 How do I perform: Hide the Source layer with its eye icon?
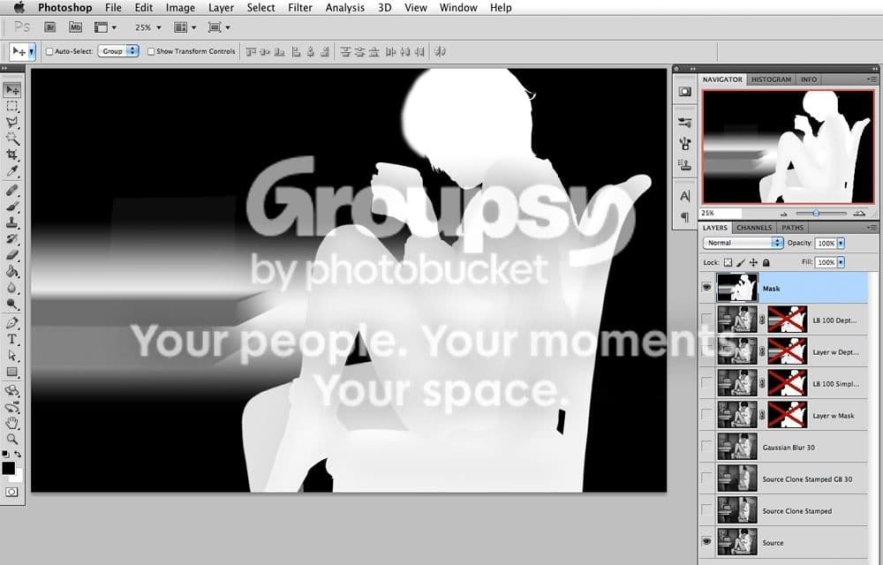pos(706,541)
